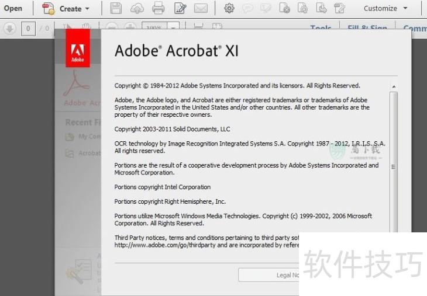
Task: Click the Portions copyright Right Hemisphere line
Action: point(170,201)
